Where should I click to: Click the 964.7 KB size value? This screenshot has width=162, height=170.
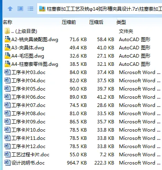click(x=77, y=163)
